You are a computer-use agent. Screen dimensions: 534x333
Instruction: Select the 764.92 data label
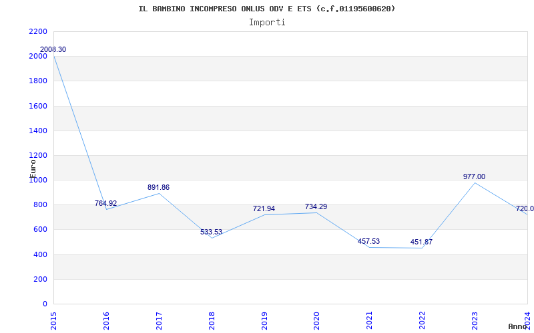tap(105, 203)
